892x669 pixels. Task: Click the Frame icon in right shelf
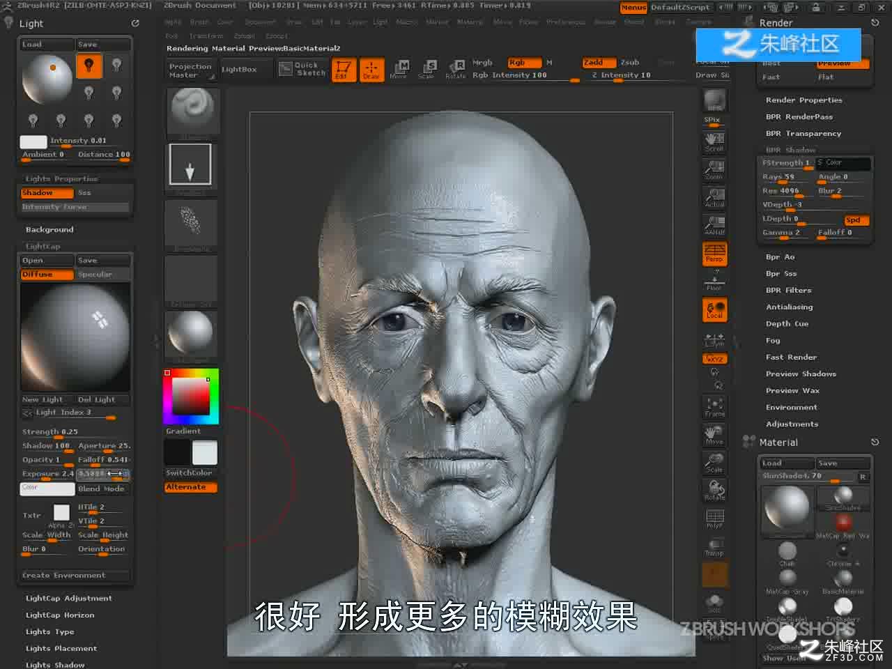coord(714,406)
